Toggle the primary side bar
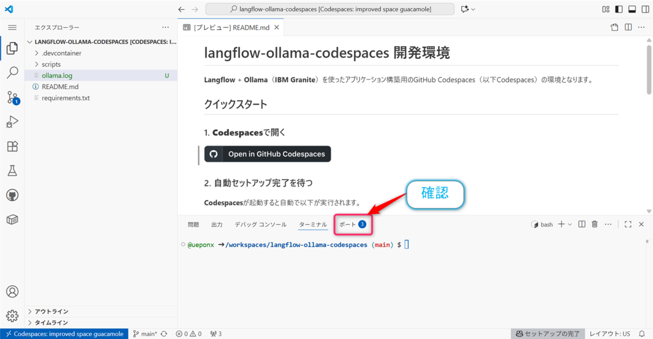The width and height of the screenshot is (653, 339). point(619,9)
